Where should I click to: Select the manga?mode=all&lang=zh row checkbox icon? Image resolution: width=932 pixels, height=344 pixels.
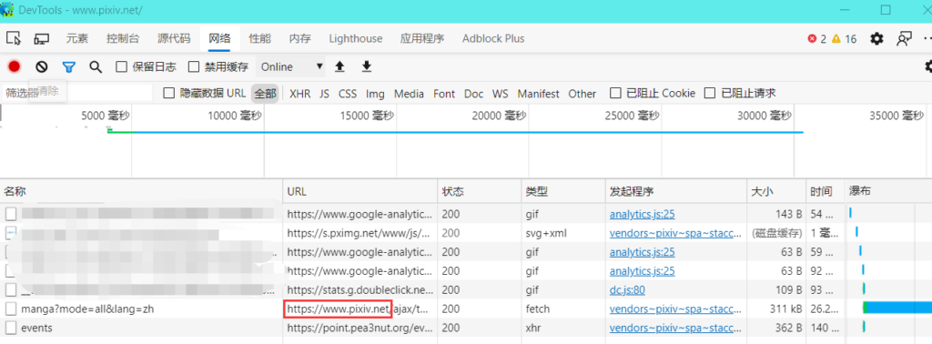tap(11, 309)
